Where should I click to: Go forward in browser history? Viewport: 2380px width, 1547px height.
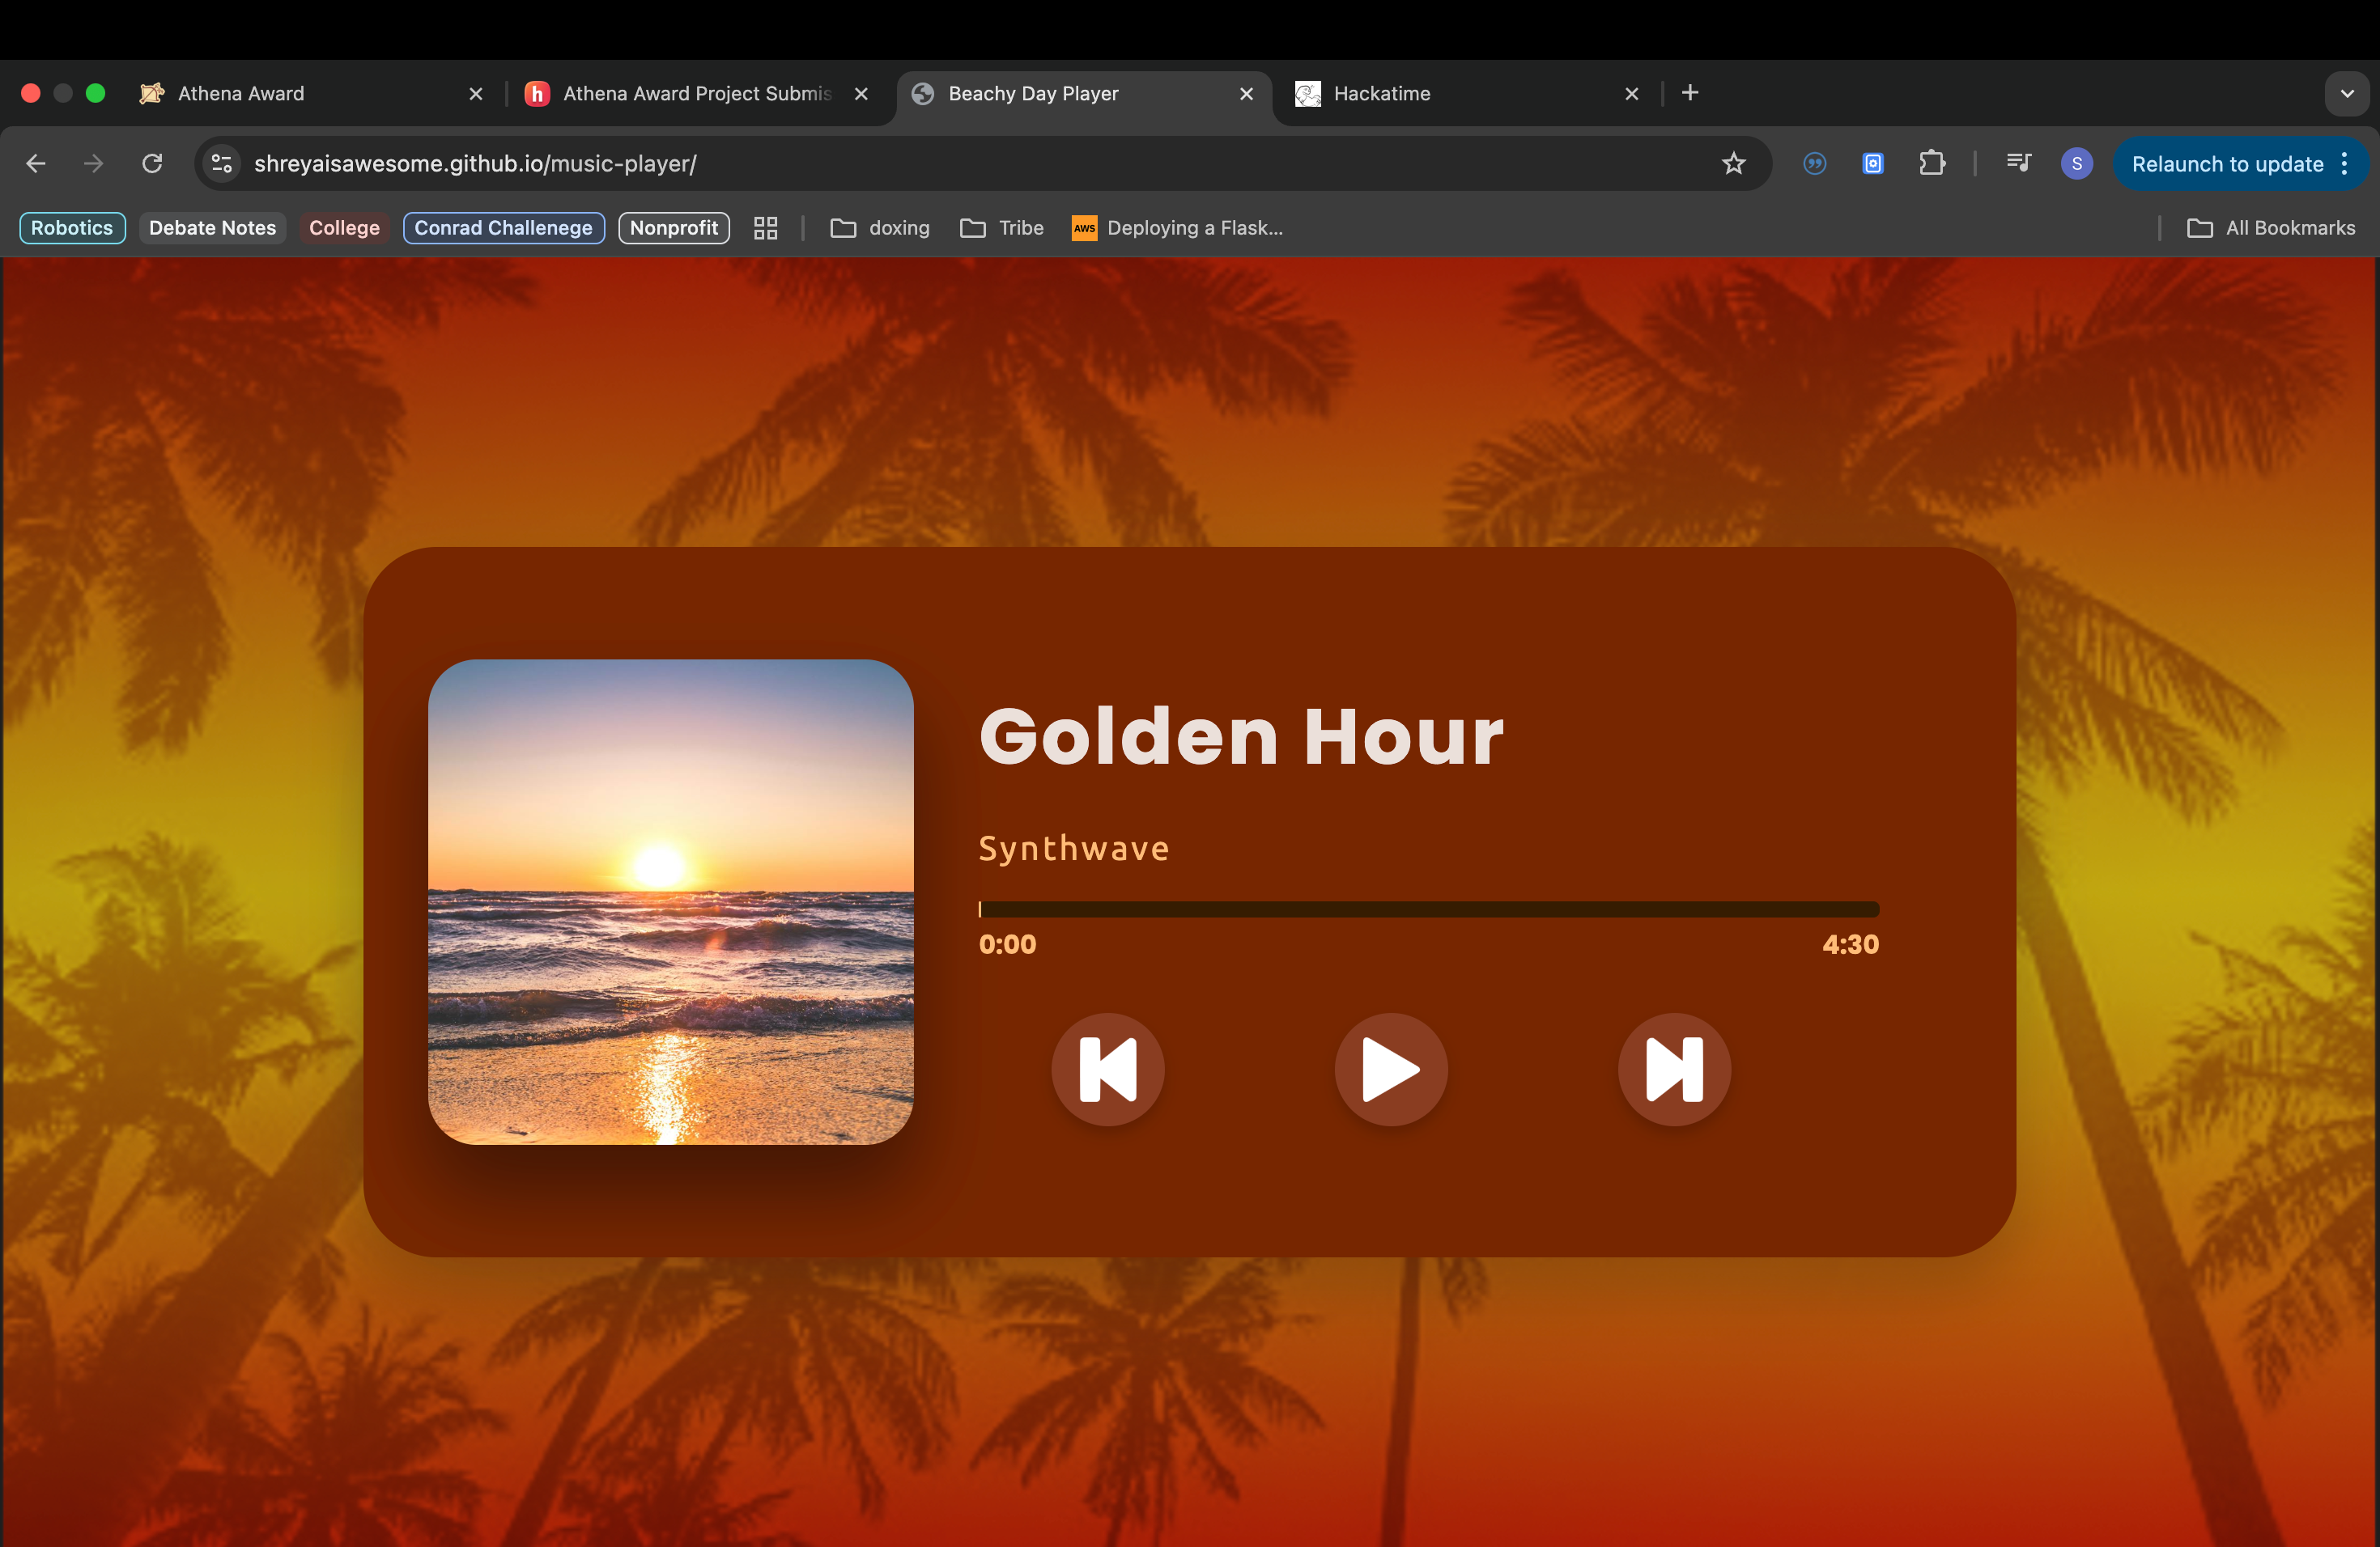tap(94, 164)
